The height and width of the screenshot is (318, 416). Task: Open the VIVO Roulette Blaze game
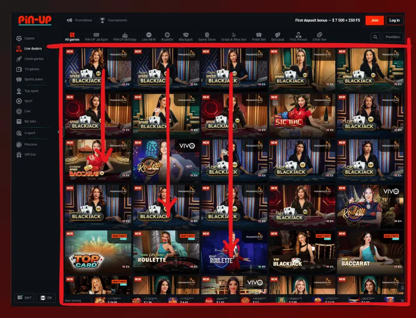click(x=370, y=206)
